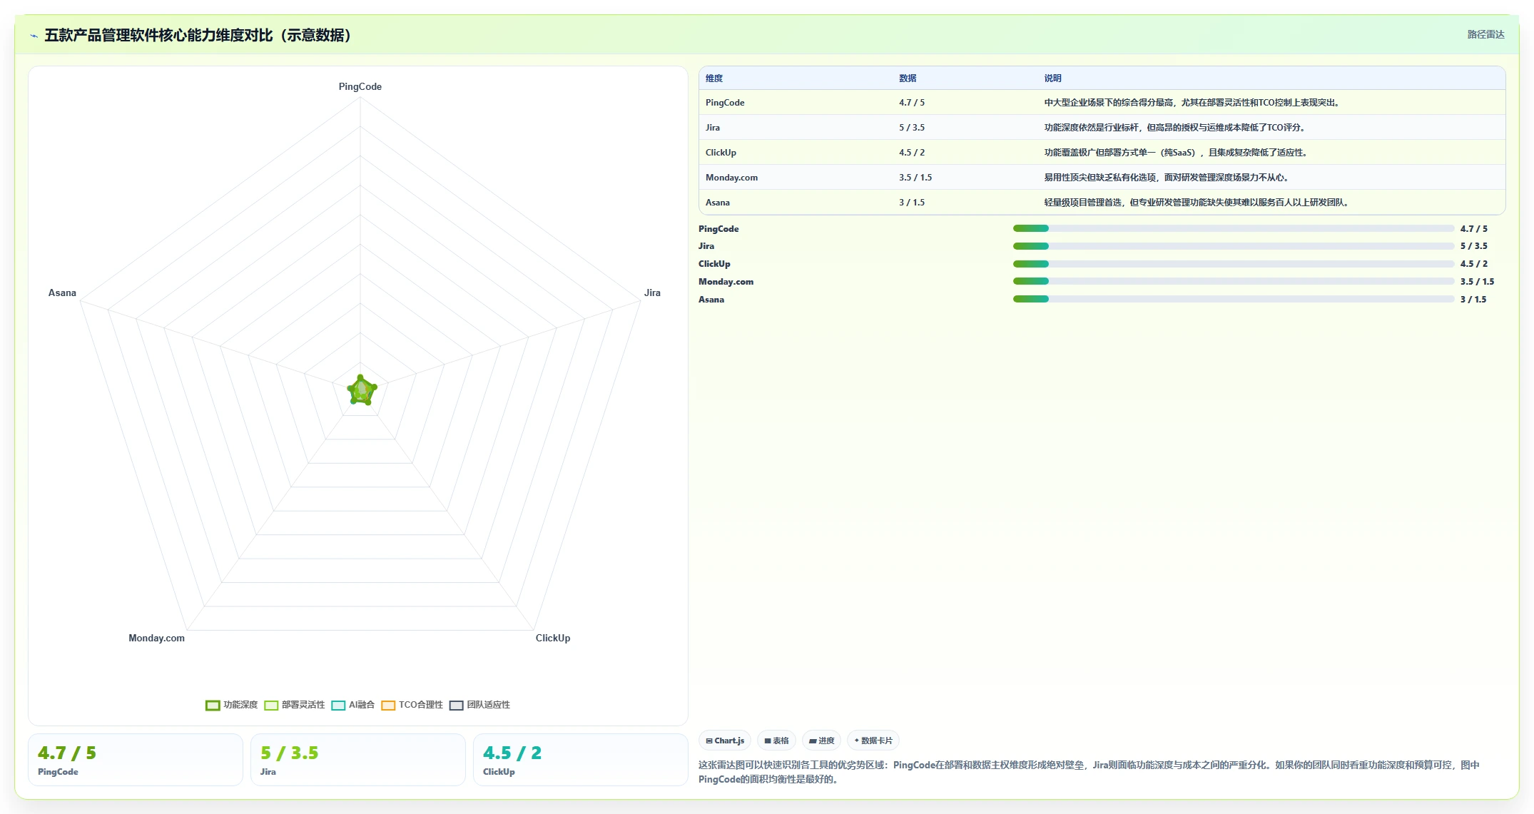Click the radar data polygon center

(362, 390)
